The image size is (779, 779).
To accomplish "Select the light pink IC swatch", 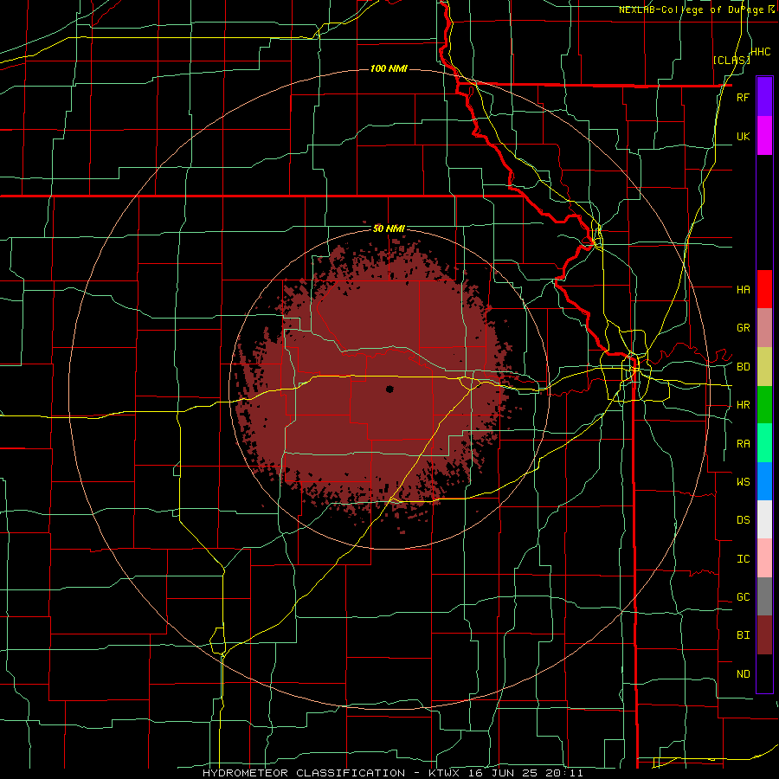I will click(x=764, y=558).
